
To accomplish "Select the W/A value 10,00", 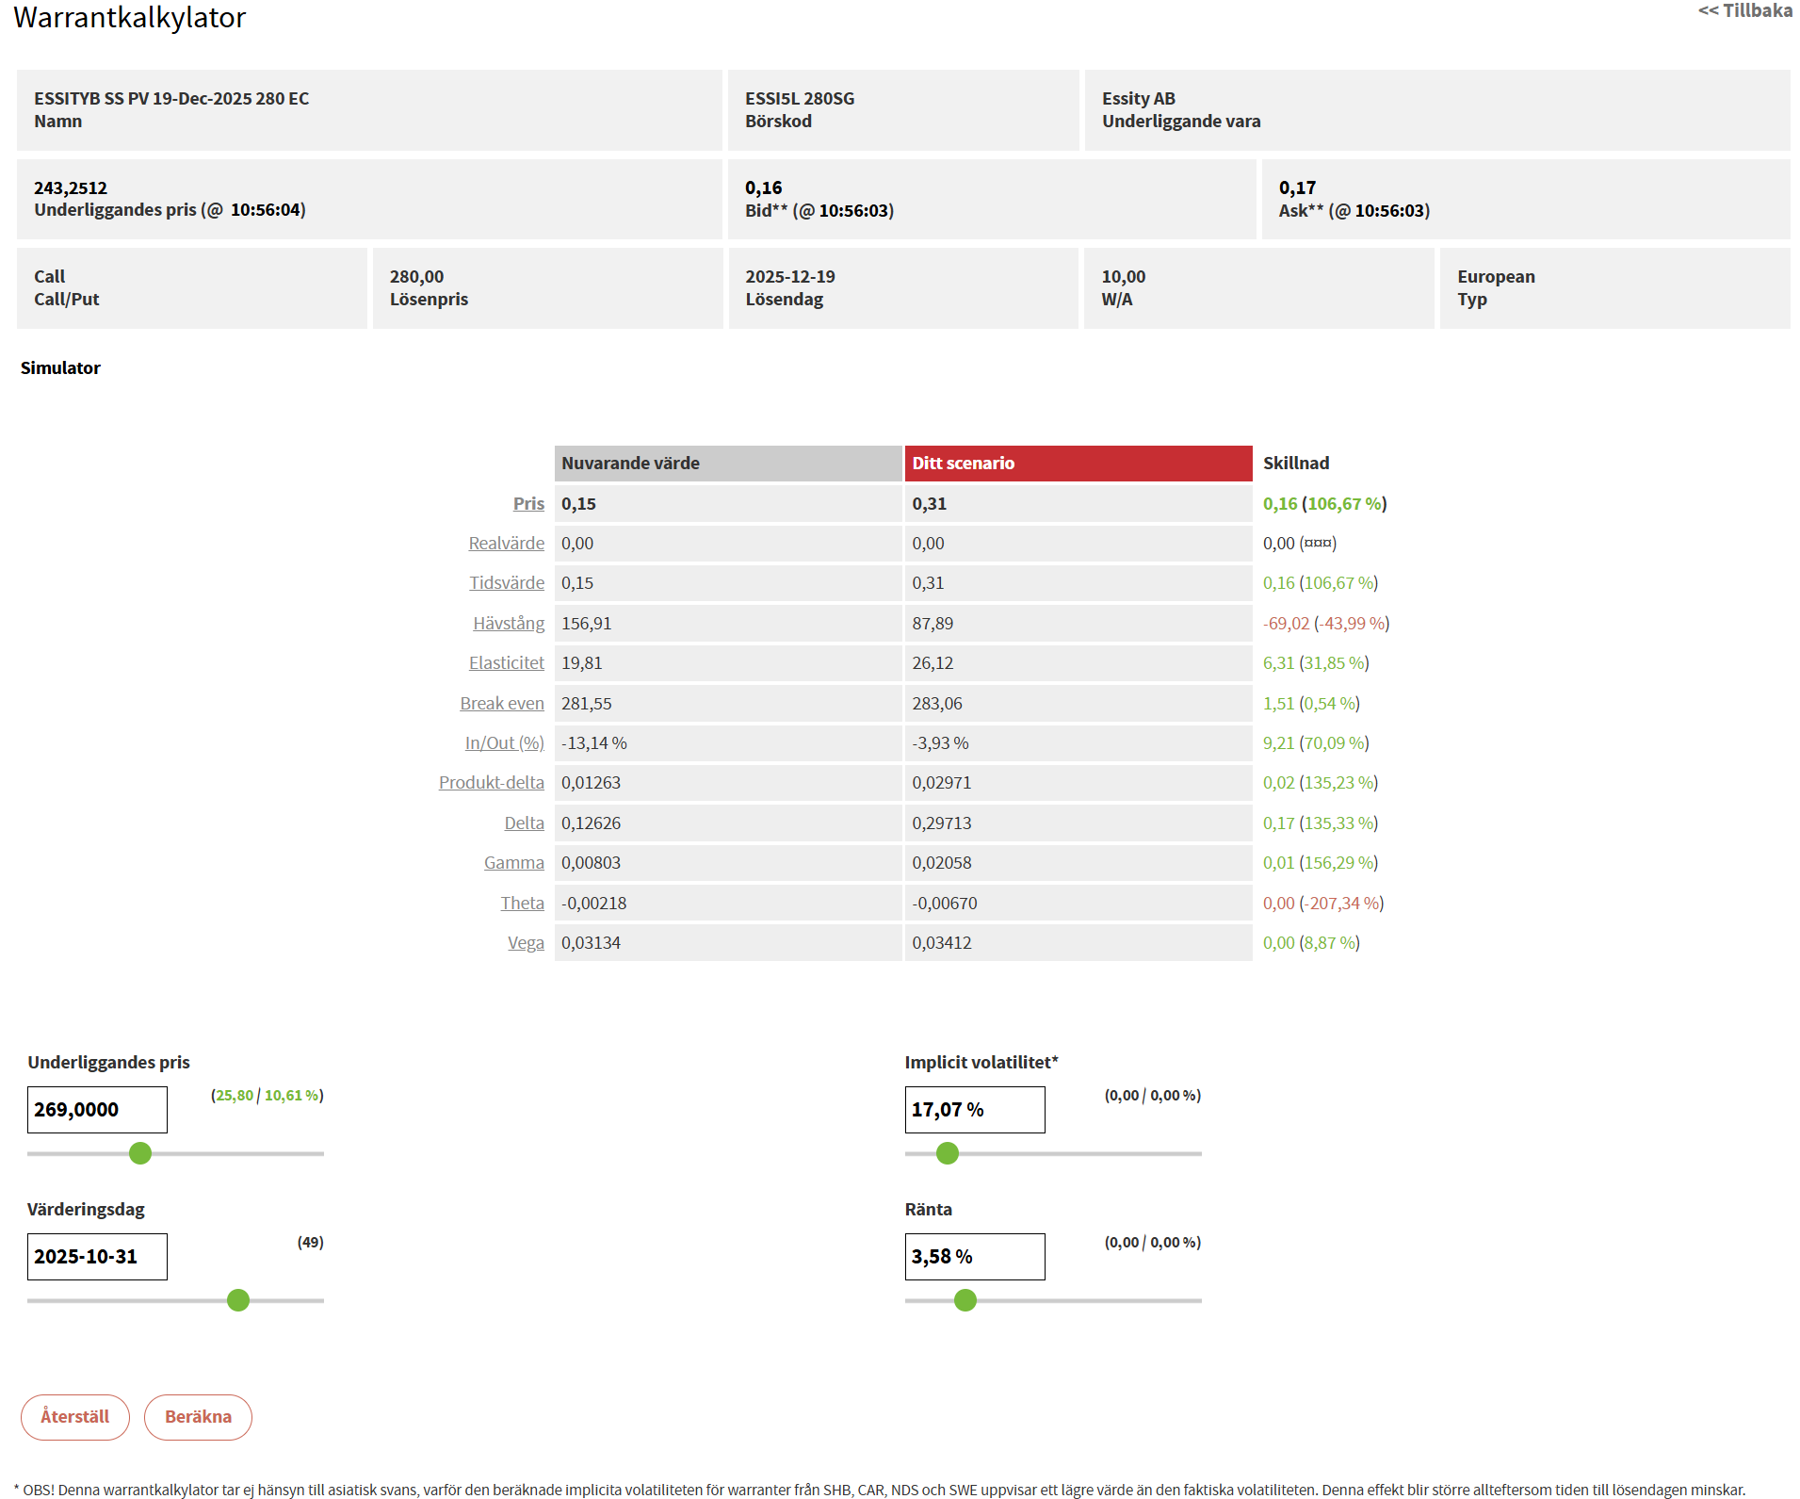I will 1124,276.
